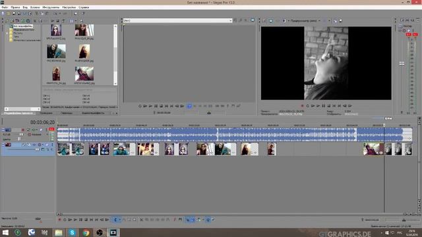Click timeline Pause button
The width and height of the screenshot is (422, 237).
pyautogui.click(x=80, y=220)
